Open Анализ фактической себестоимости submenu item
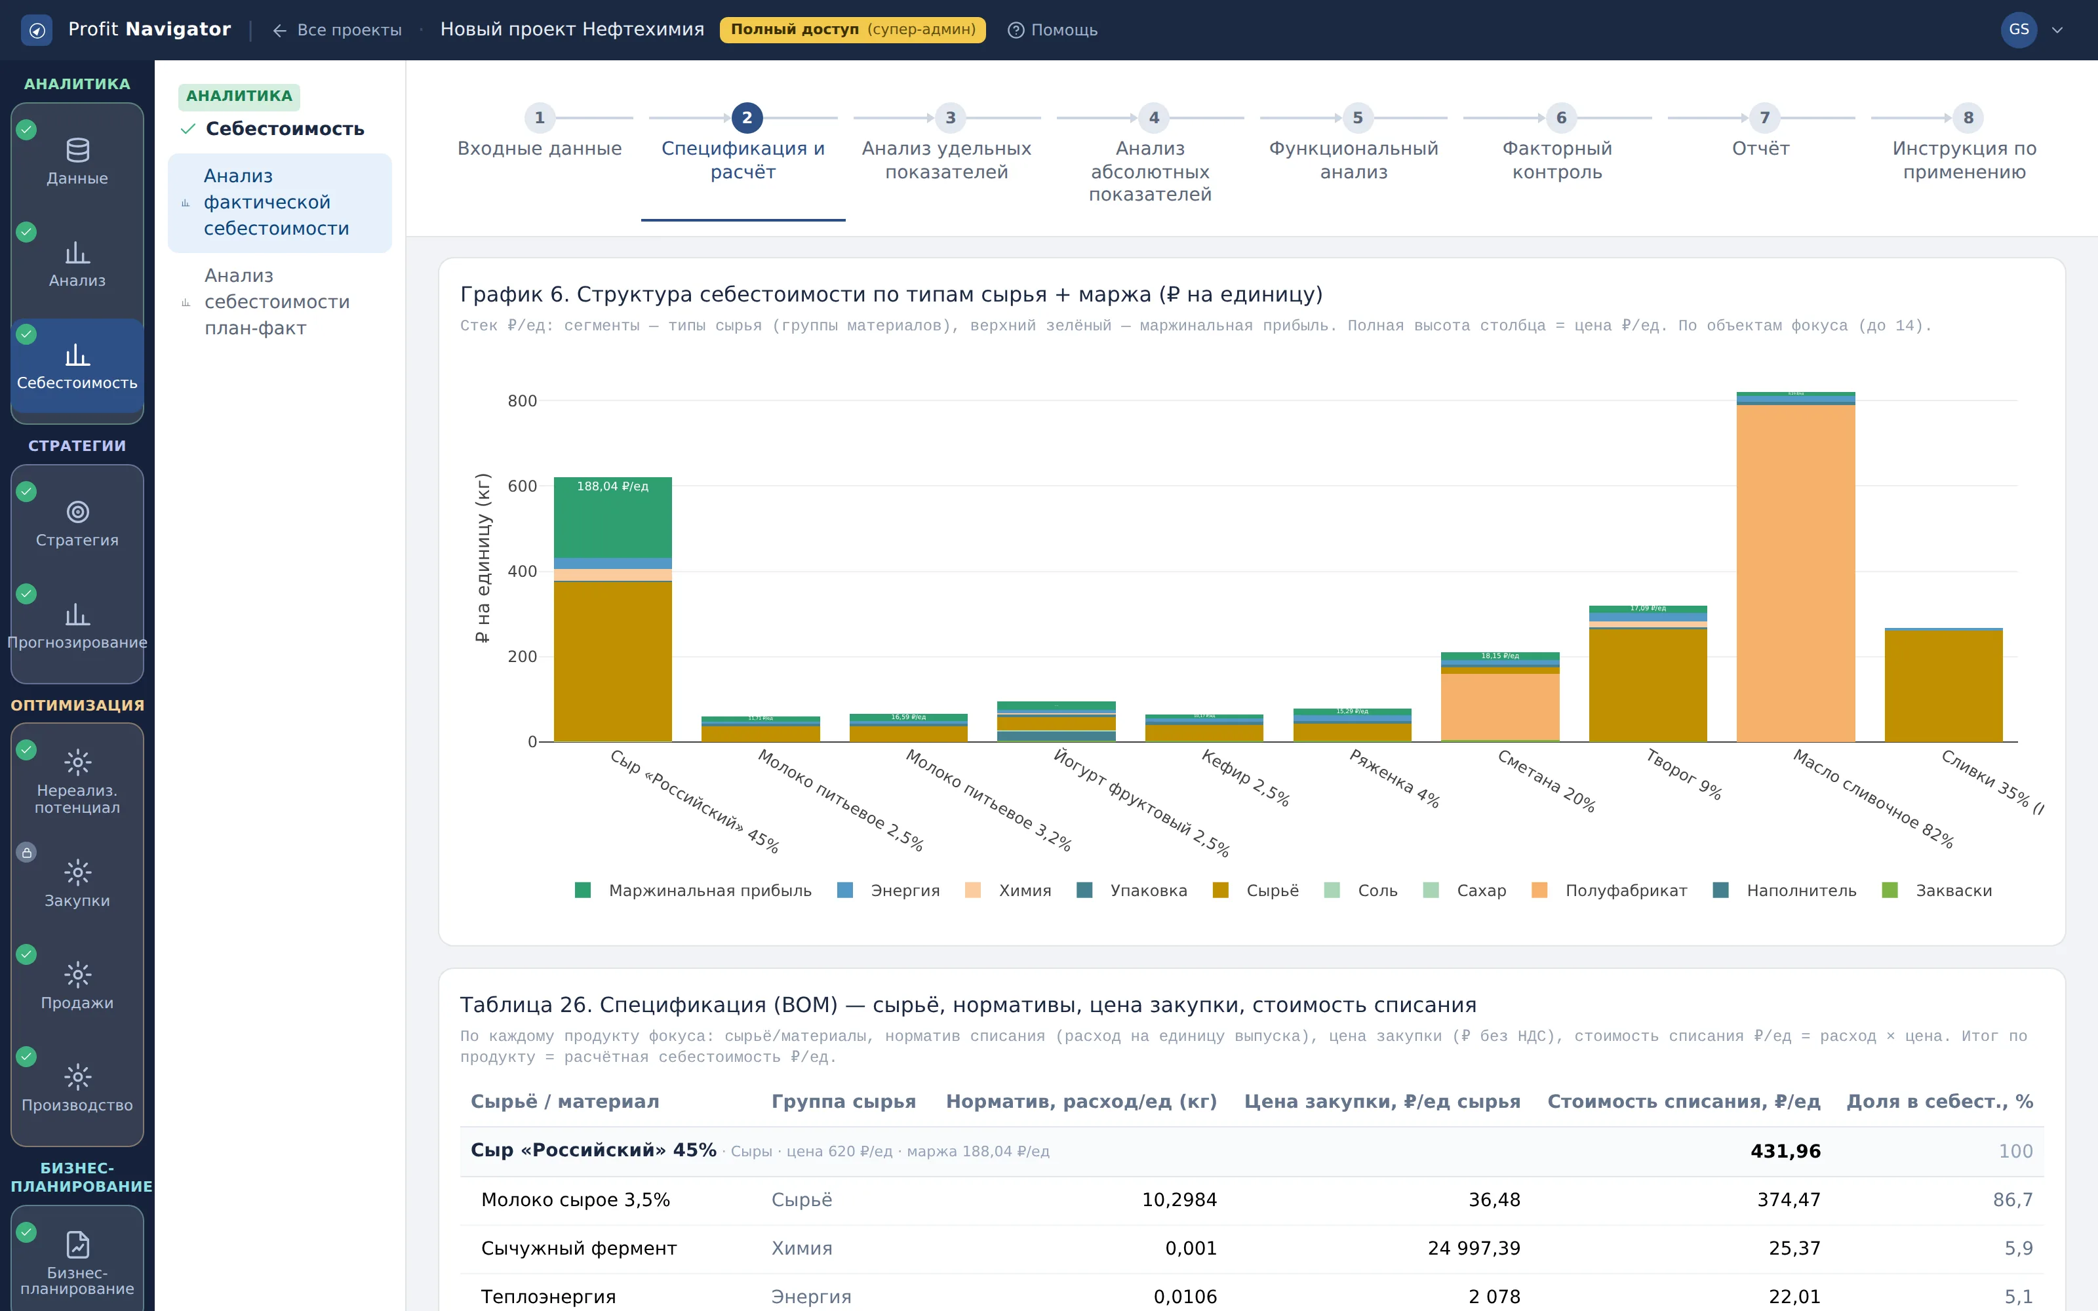Image resolution: width=2098 pixels, height=1311 pixels. [x=279, y=203]
